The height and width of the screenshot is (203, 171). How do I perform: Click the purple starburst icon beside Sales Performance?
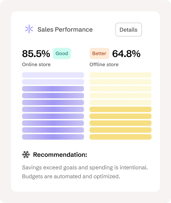(29, 29)
